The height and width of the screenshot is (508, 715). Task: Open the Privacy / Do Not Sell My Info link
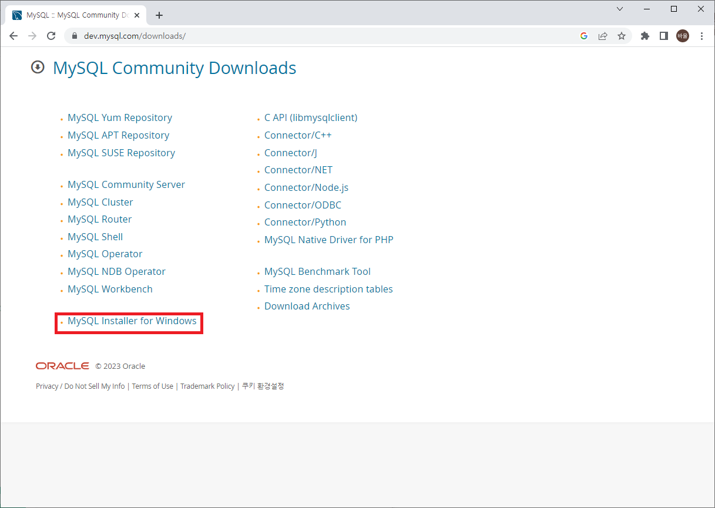tap(80, 386)
